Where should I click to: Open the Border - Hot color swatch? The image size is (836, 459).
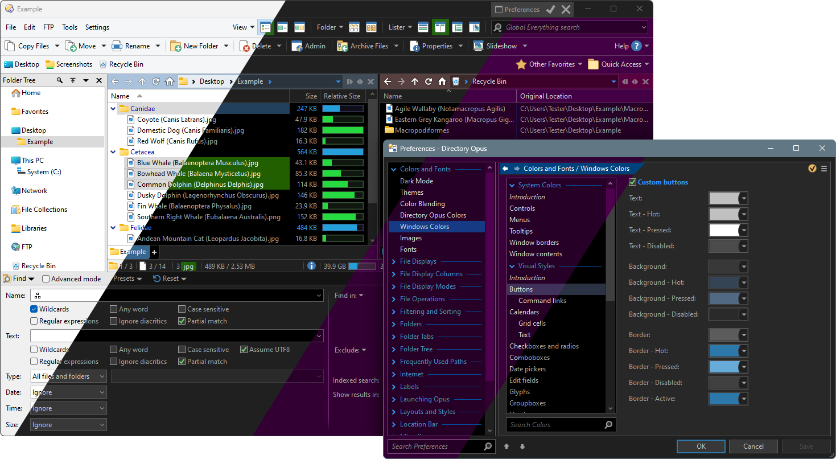pyautogui.click(x=724, y=351)
